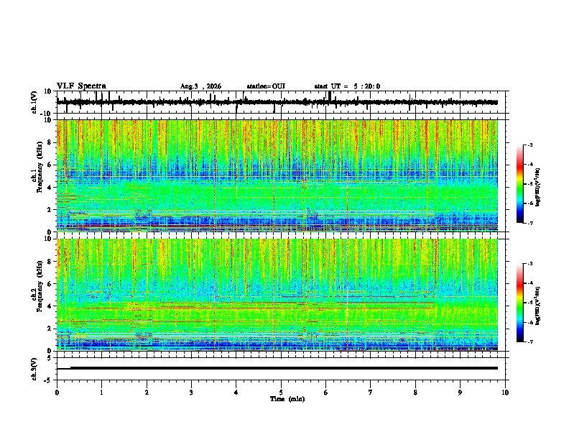Click the "5" tick on ch.3(V) axis
Screen dimensions: 569x440
[x=50, y=358]
